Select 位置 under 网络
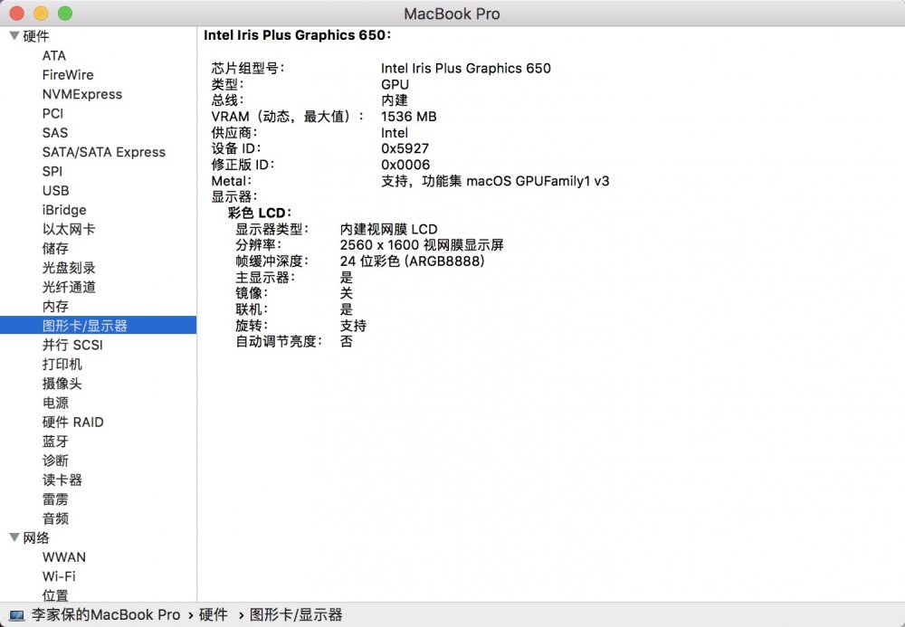This screenshot has height=627, width=905. click(55, 594)
